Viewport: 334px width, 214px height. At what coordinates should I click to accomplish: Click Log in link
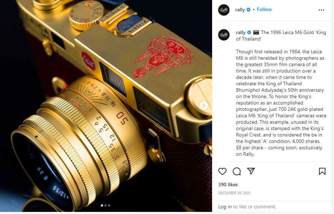click(x=225, y=207)
